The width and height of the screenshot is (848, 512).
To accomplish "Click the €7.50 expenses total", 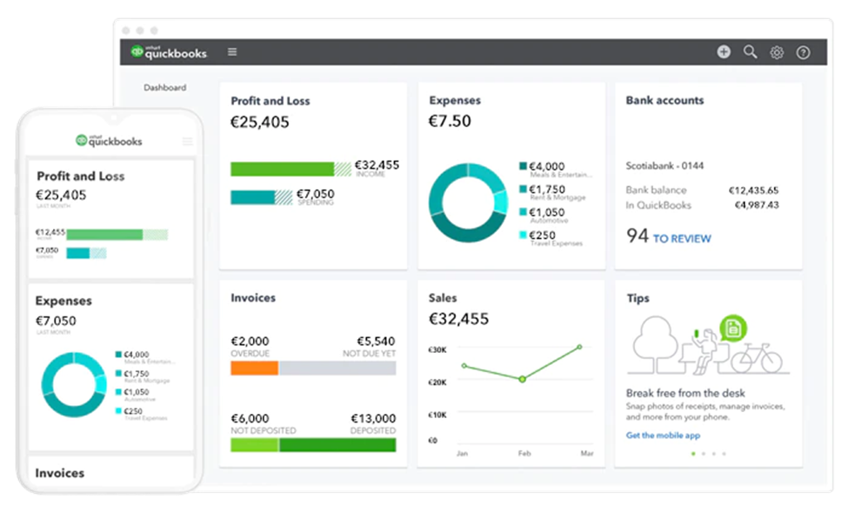I will (450, 121).
